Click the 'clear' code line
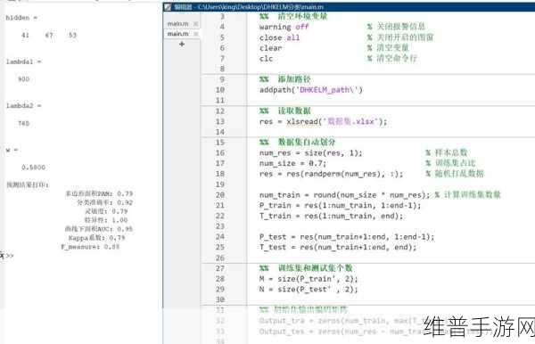Viewport: 535px width, 344px height. pyautogui.click(x=270, y=48)
